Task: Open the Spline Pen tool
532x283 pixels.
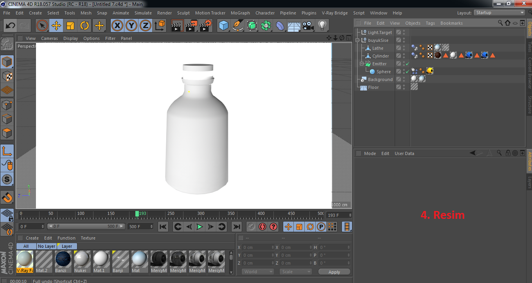Action: point(238,26)
